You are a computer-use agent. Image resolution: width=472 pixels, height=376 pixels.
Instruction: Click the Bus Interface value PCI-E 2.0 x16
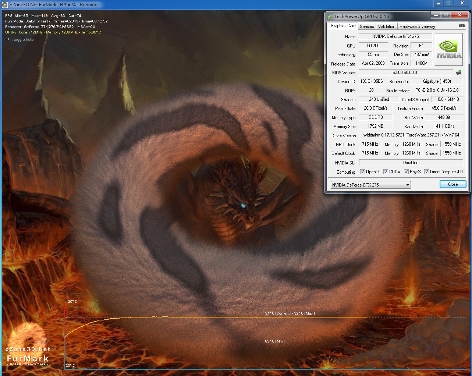(x=437, y=90)
